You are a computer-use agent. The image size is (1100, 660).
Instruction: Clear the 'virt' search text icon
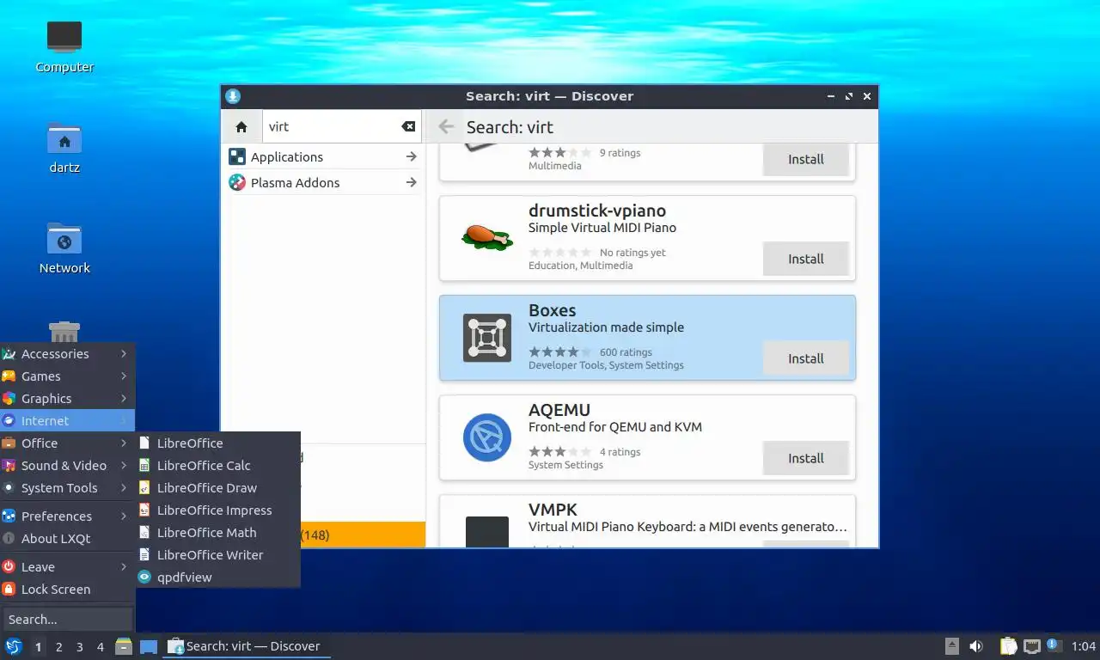click(x=408, y=126)
